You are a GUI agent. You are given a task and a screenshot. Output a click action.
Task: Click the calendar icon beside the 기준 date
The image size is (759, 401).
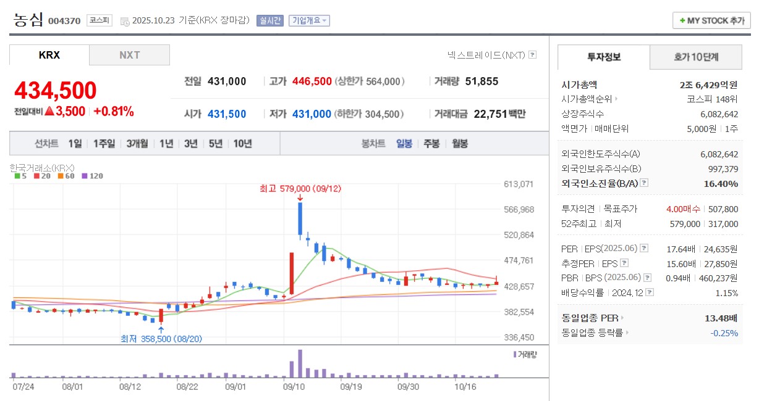point(126,20)
